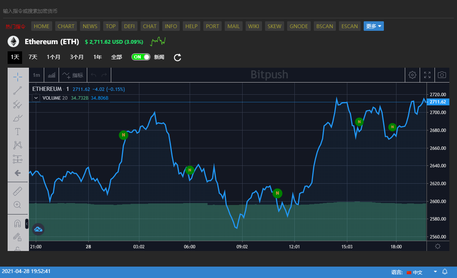Screen dimensions: 457x278
Task: Click the zoom in magnifier tool
Action: (18, 205)
